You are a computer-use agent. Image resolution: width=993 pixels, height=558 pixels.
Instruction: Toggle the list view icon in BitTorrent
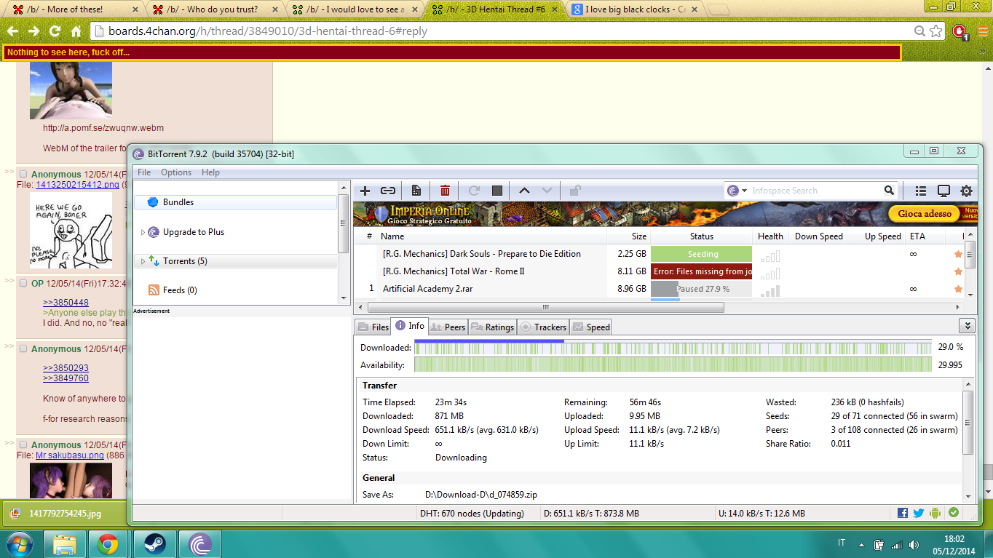tap(921, 191)
